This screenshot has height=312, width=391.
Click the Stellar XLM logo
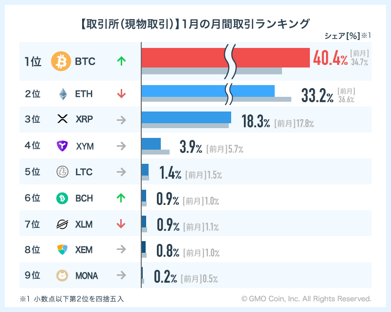click(63, 225)
